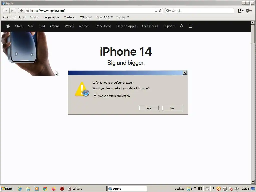
Task: Click the Apple logo in the site navigation
Action: [x=8, y=26]
